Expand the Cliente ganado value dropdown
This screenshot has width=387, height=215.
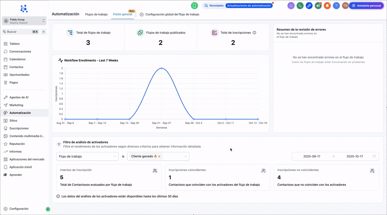185,156
